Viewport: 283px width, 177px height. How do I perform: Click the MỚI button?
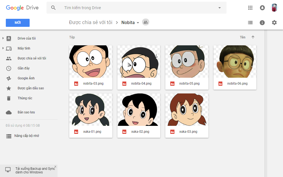pos(18,23)
